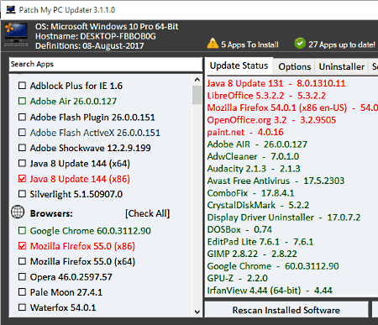Click '27 Apps up to date!' text

pyautogui.click(x=342, y=45)
